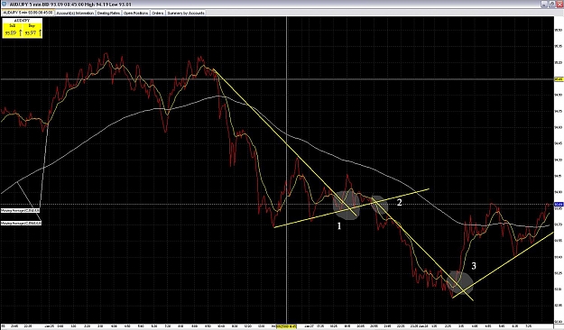Screen dimensions: 564x330
Task: Select the upper Moving Average indicator label
Action: pyautogui.click(x=21, y=210)
